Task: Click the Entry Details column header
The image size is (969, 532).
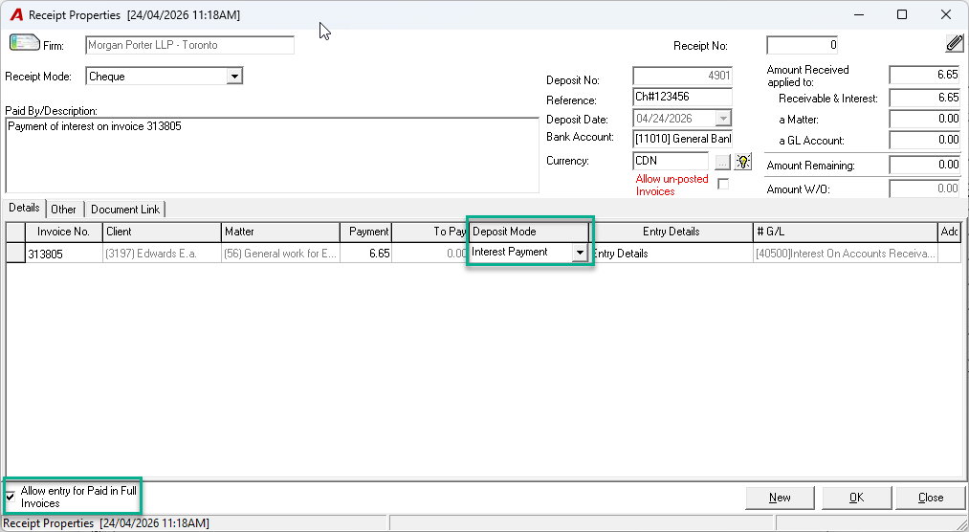Action: (x=672, y=232)
